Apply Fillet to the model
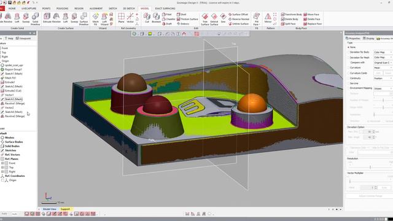 [167, 15]
